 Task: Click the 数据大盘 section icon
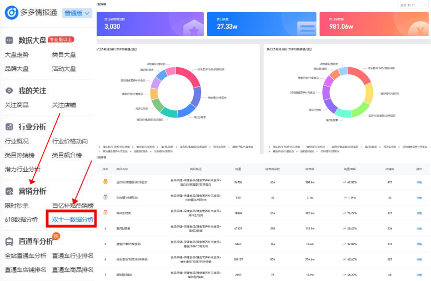pos(9,40)
